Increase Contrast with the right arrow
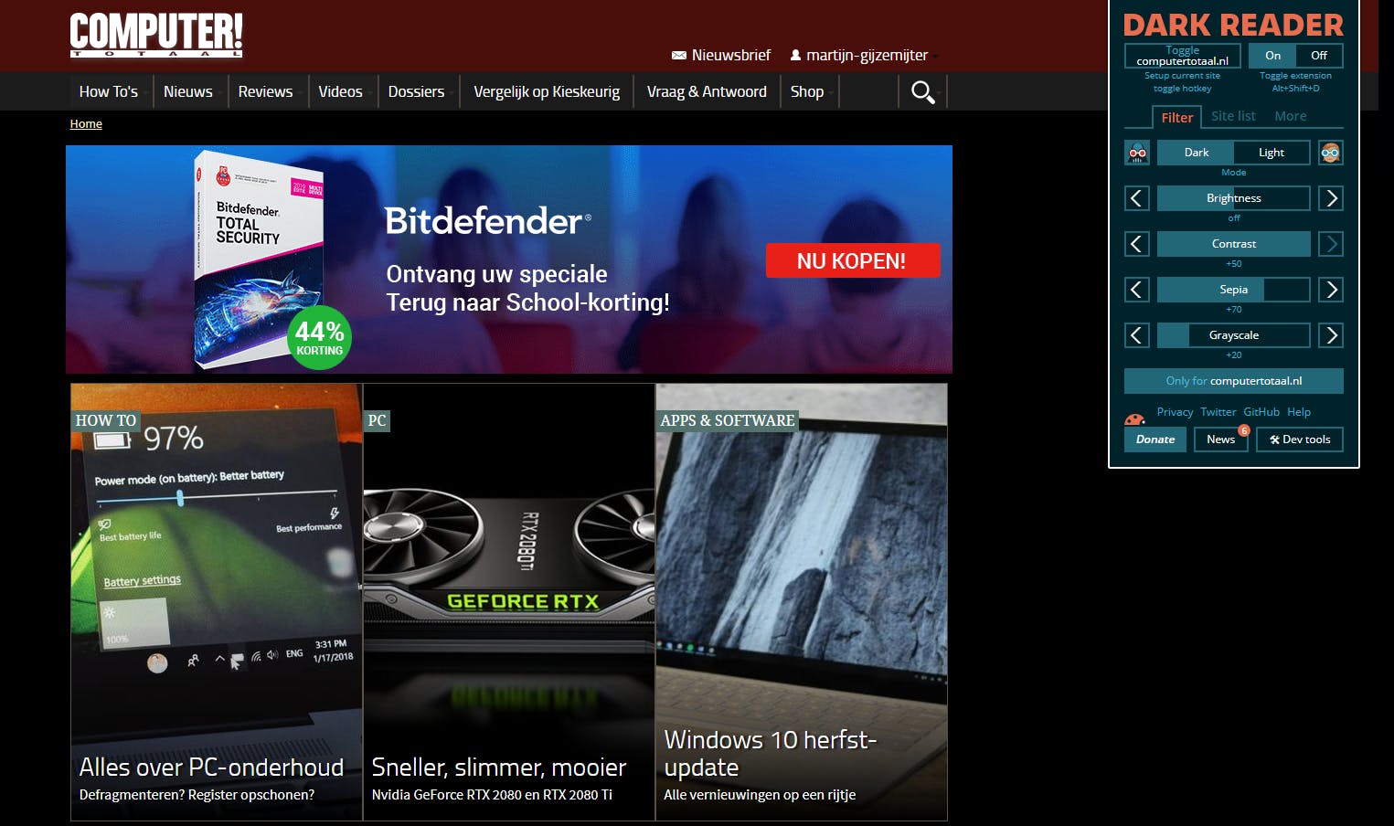This screenshot has height=826, width=1394. pyautogui.click(x=1331, y=244)
